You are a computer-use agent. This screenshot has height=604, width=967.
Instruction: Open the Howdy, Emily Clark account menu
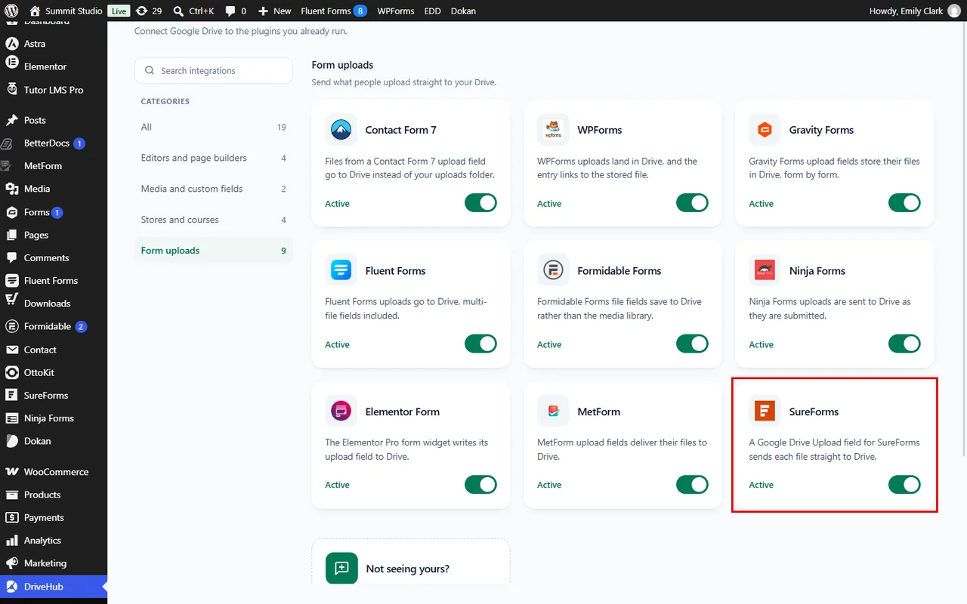(x=915, y=11)
